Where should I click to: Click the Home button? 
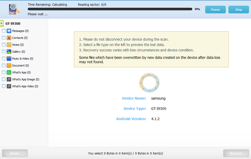[x=15, y=153]
